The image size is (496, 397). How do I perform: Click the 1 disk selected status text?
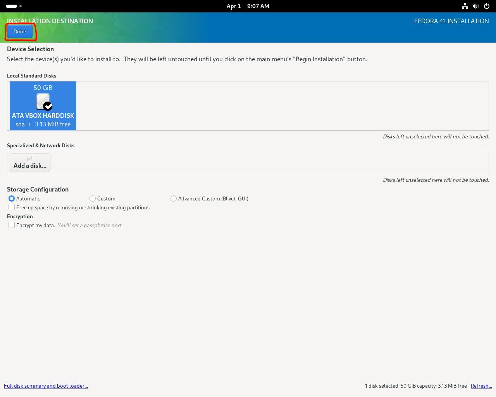click(x=416, y=386)
